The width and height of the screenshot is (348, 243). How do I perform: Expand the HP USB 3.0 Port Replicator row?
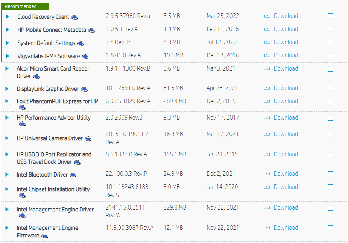pos(7,154)
